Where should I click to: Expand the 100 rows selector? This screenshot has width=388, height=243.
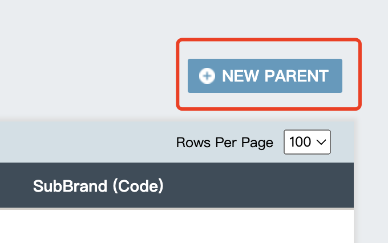point(307,142)
